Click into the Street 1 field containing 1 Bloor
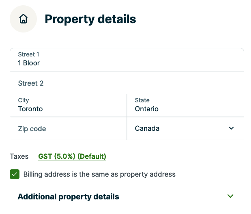 [x=127, y=60]
